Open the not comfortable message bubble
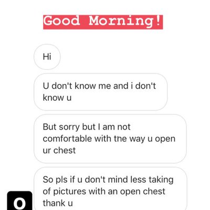Screen dimensions: 210x210 coord(110,139)
